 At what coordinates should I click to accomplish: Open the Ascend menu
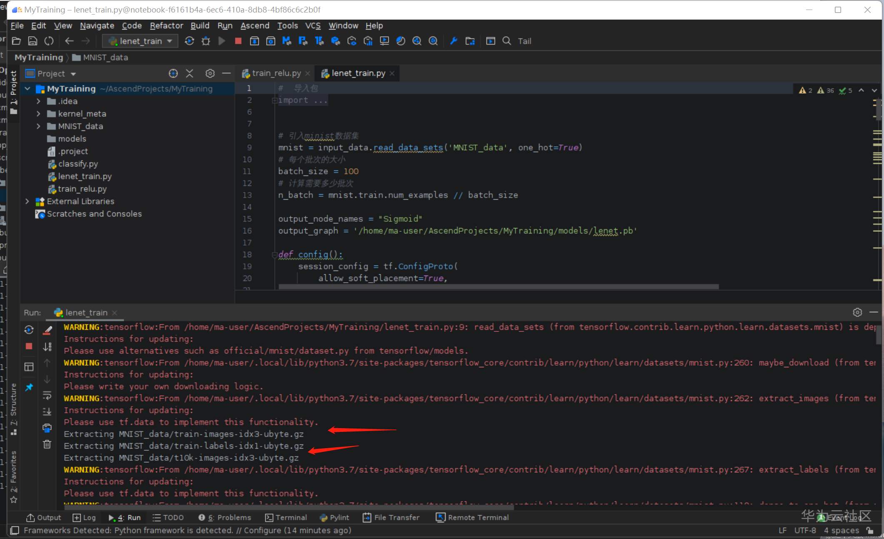[x=255, y=25]
